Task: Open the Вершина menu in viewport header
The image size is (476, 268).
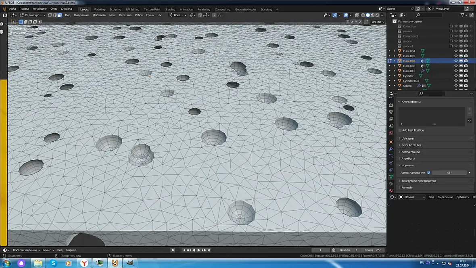Action: pyautogui.click(x=125, y=15)
